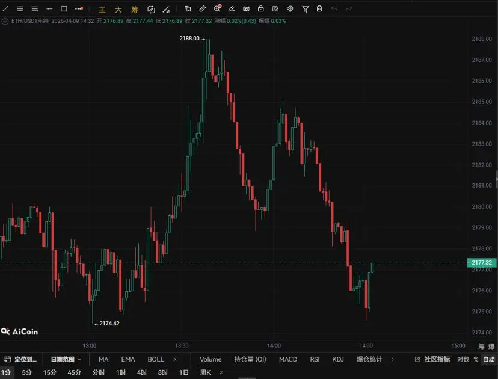This screenshot has width=498, height=379.
Task: Switch to the 45分 timeframe tab
Action: point(74,372)
